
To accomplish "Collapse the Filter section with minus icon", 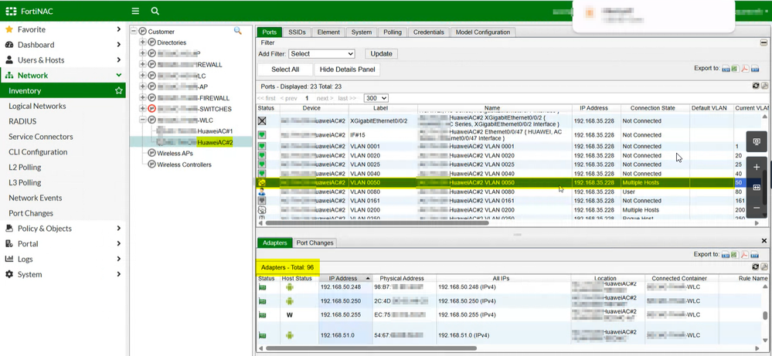I will coord(763,43).
